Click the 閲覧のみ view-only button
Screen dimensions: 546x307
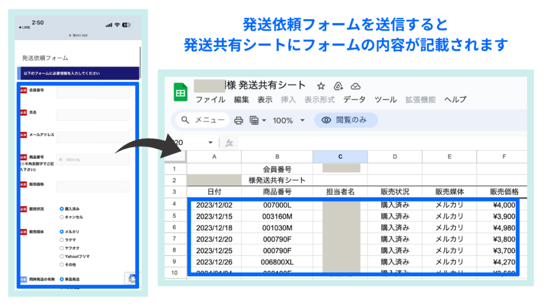346,120
